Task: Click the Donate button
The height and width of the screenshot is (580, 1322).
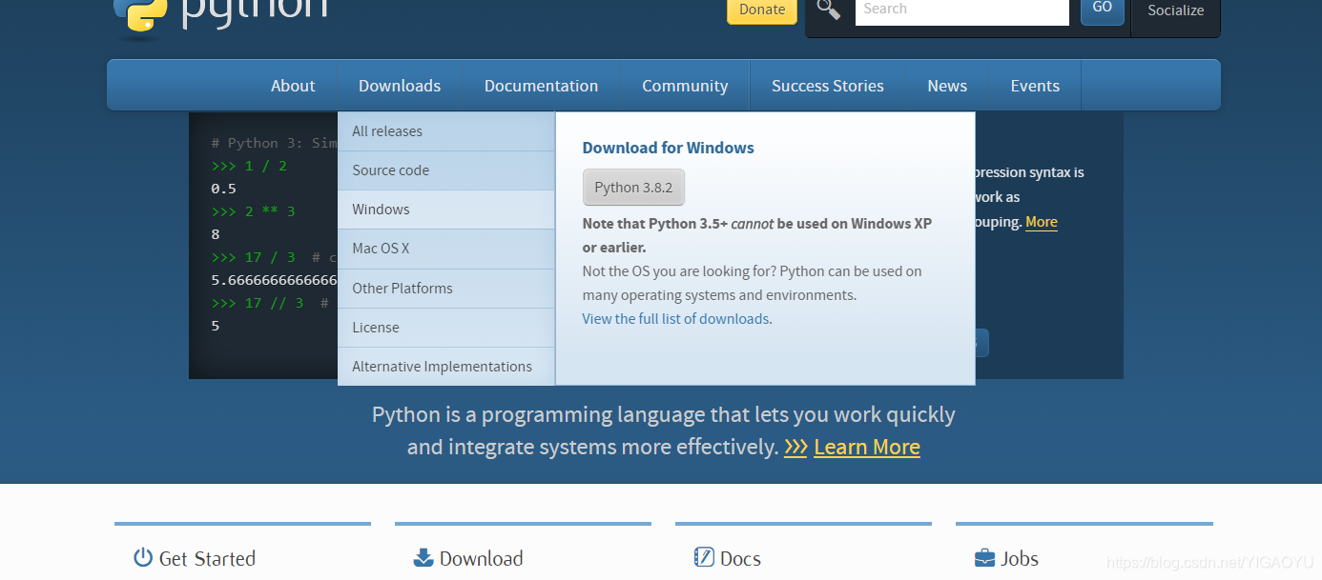Action: click(x=762, y=10)
